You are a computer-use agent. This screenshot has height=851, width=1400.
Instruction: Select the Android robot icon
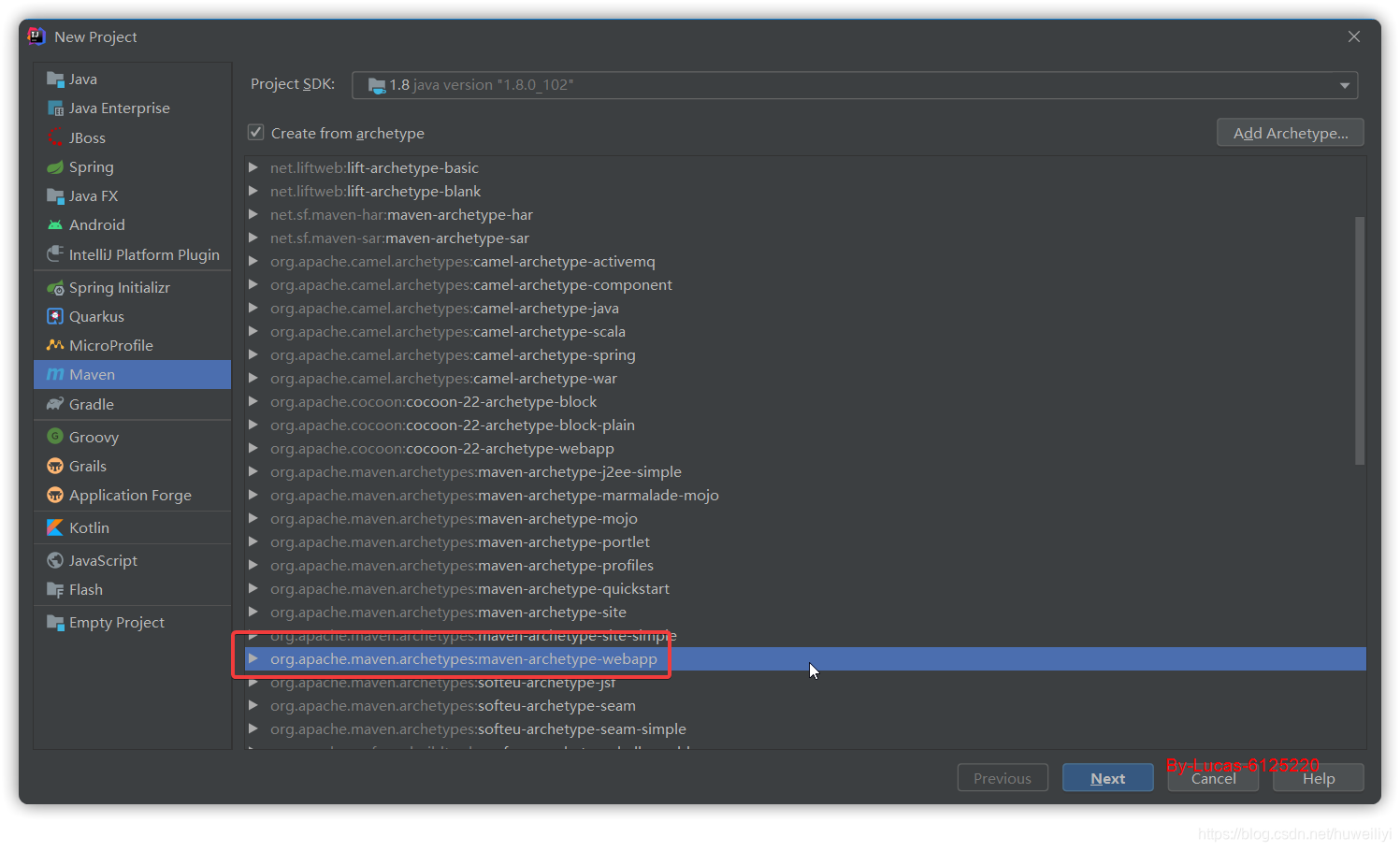[x=55, y=224]
